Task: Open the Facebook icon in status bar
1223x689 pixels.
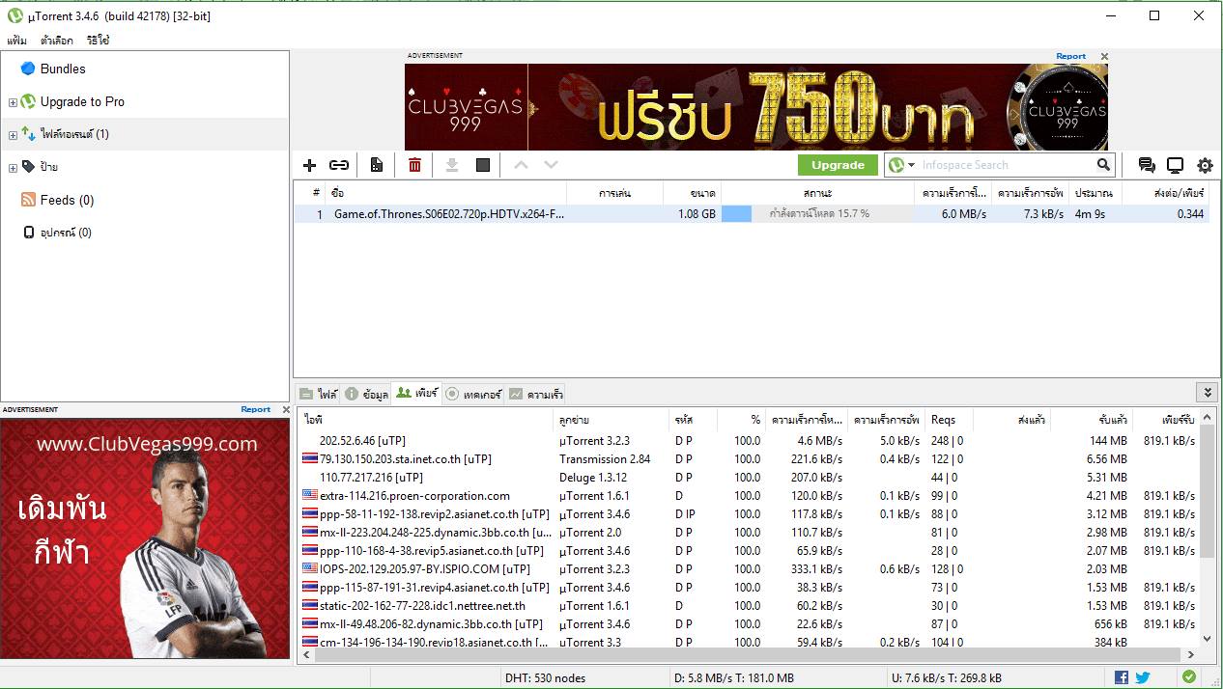Action: point(1122,677)
